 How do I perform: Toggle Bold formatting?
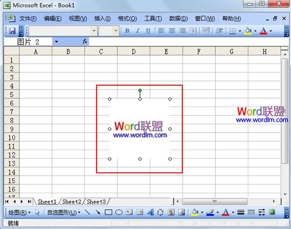pyautogui.click(x=127, y=31)
